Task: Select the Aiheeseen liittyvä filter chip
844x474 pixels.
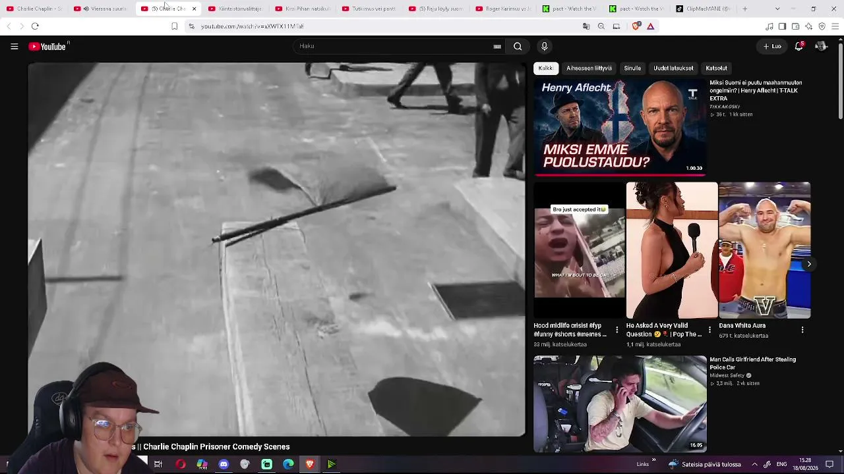Action: tap(589, 68)
